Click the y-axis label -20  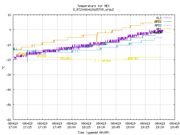[x=9, y=60]
